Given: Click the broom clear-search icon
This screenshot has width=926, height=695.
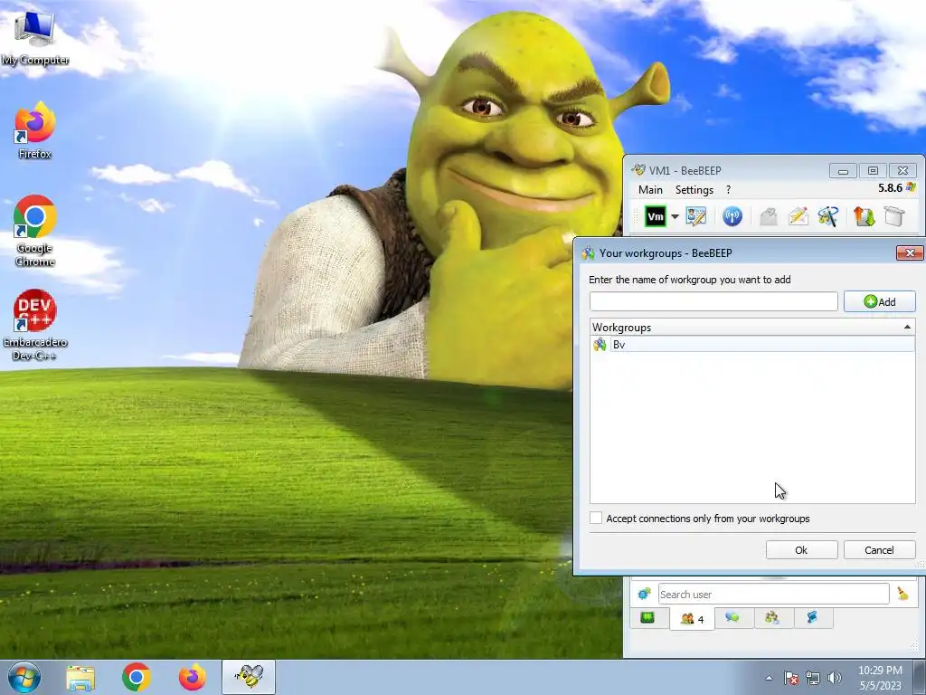Looking at the screenshot, I should [x=902, y=594].
